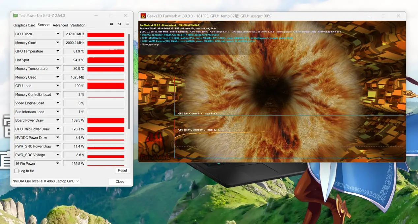
Task: Click the 139.5 W Board Power value
Action: (x=74, y=120)
